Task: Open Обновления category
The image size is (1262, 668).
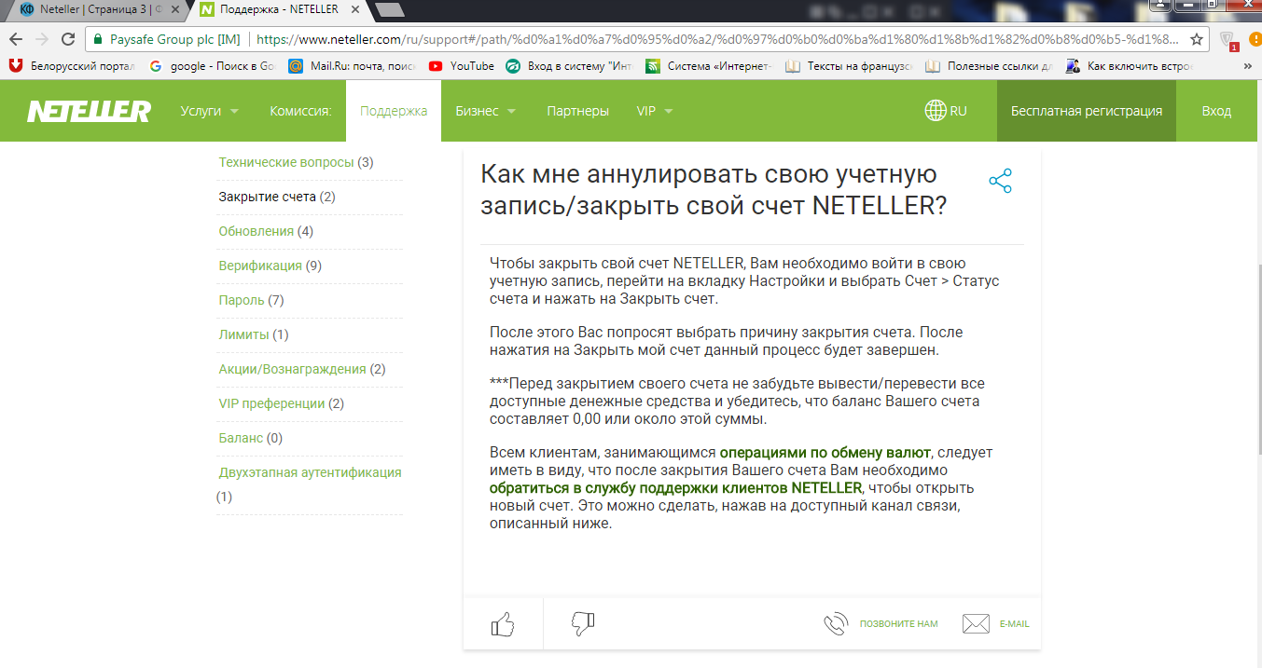Action: 257,231
